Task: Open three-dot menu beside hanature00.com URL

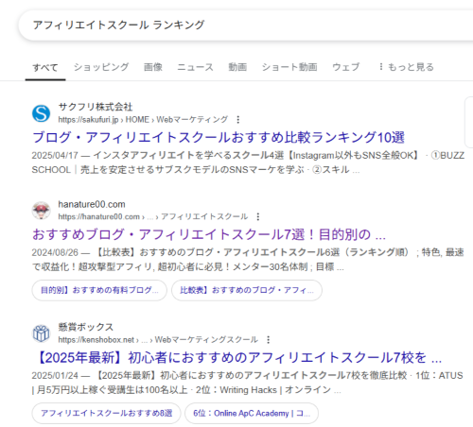Action: click(258, 216)
